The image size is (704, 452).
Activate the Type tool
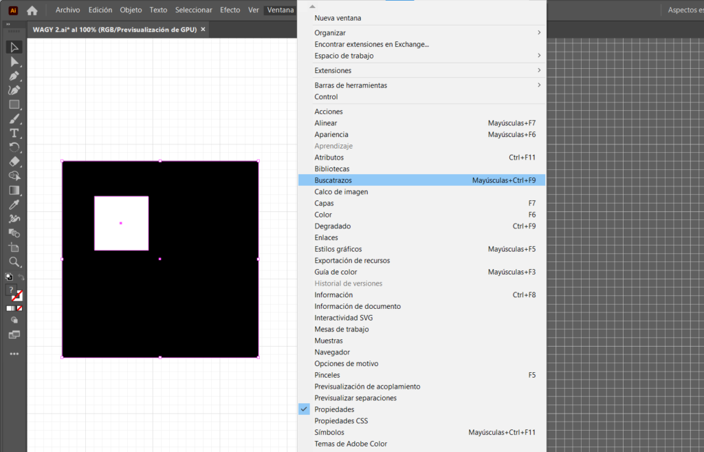[14, 133]
